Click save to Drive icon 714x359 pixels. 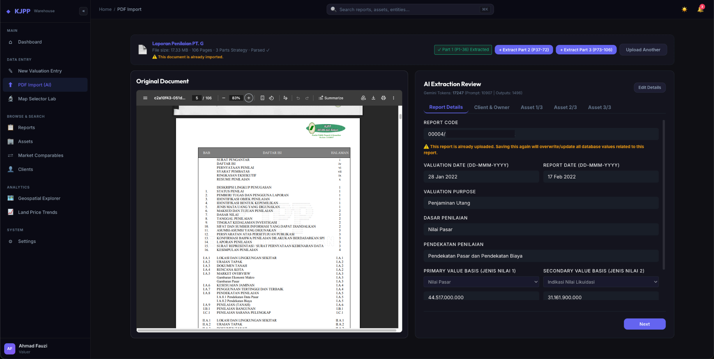click(x=363, y=98)
